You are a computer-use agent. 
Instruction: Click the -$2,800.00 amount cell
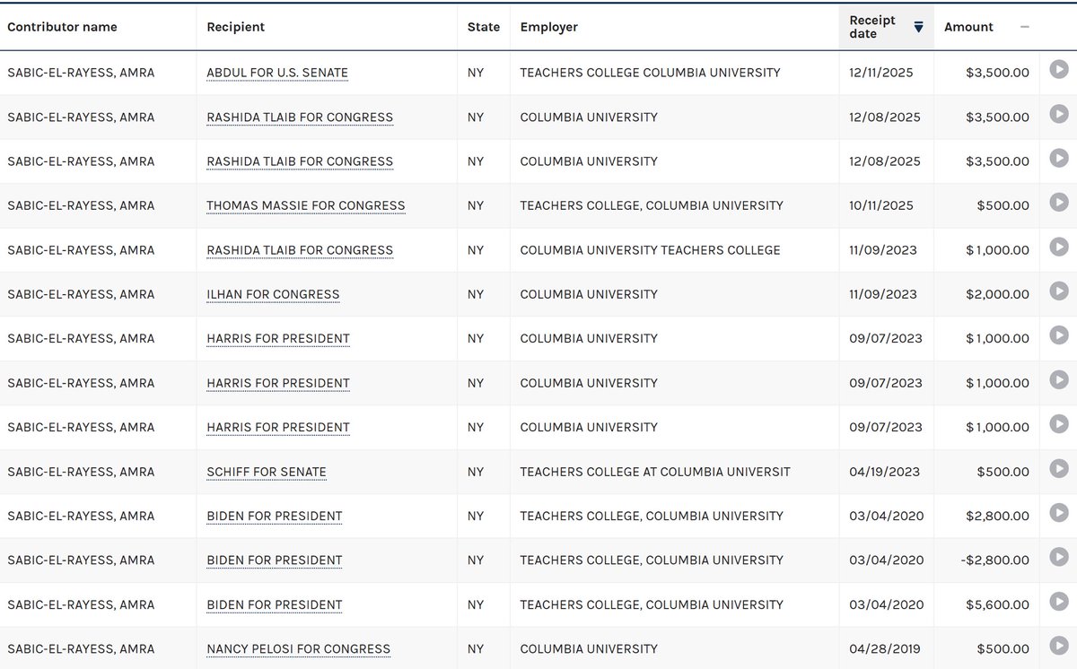994,560
